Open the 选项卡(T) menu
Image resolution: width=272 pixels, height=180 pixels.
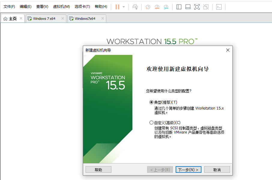pyautogui.click(x=82, y=7)
